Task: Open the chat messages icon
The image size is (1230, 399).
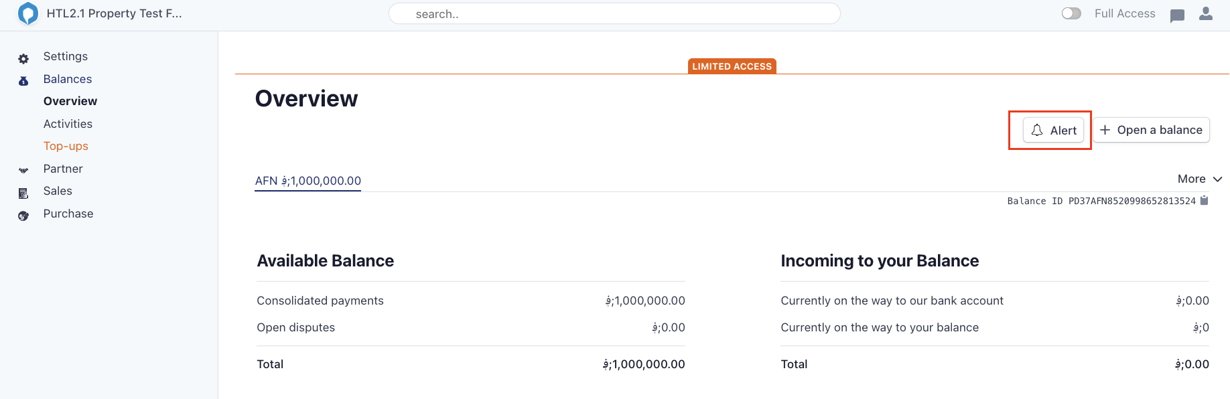Action: coord(1177,15)
